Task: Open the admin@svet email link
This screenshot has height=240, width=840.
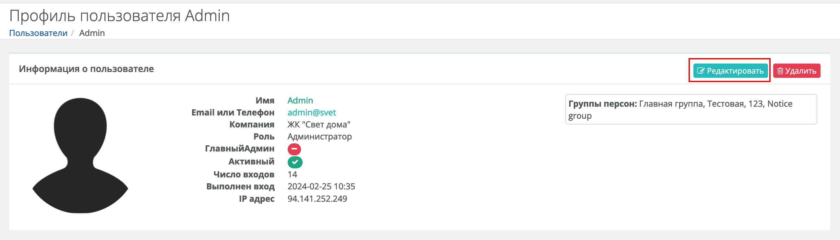Action: (x=311, y=113)
